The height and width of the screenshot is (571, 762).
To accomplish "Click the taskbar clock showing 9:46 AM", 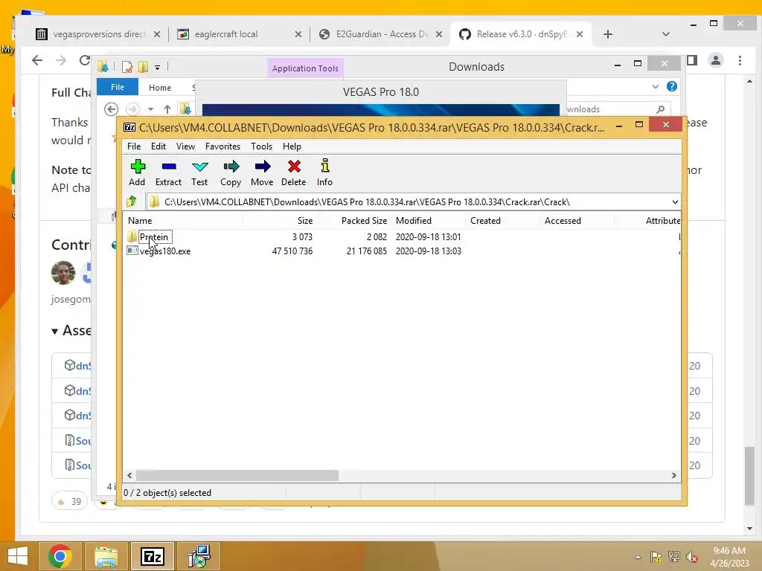I will [x=729, y=557].
